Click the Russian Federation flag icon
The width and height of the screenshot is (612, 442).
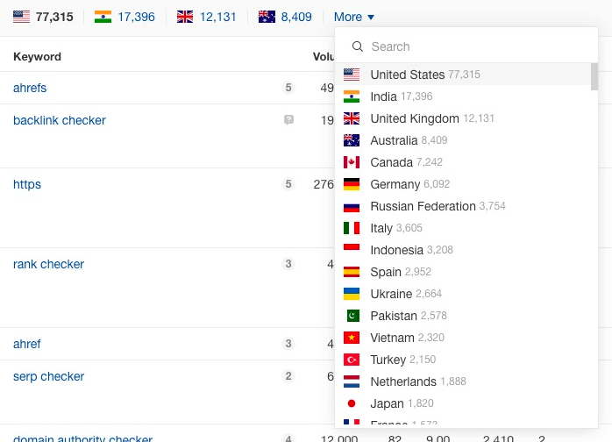point(352,206)
